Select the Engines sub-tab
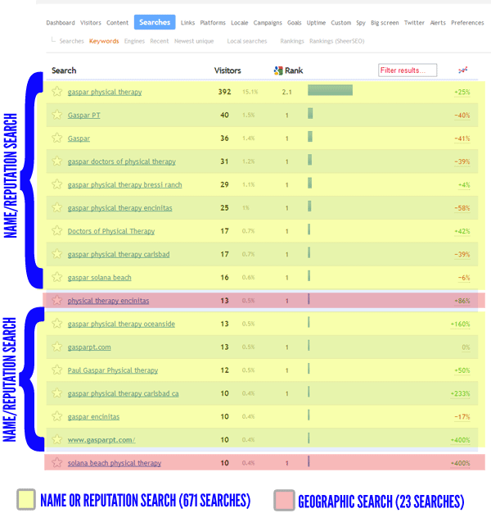 tap(134, 41)
